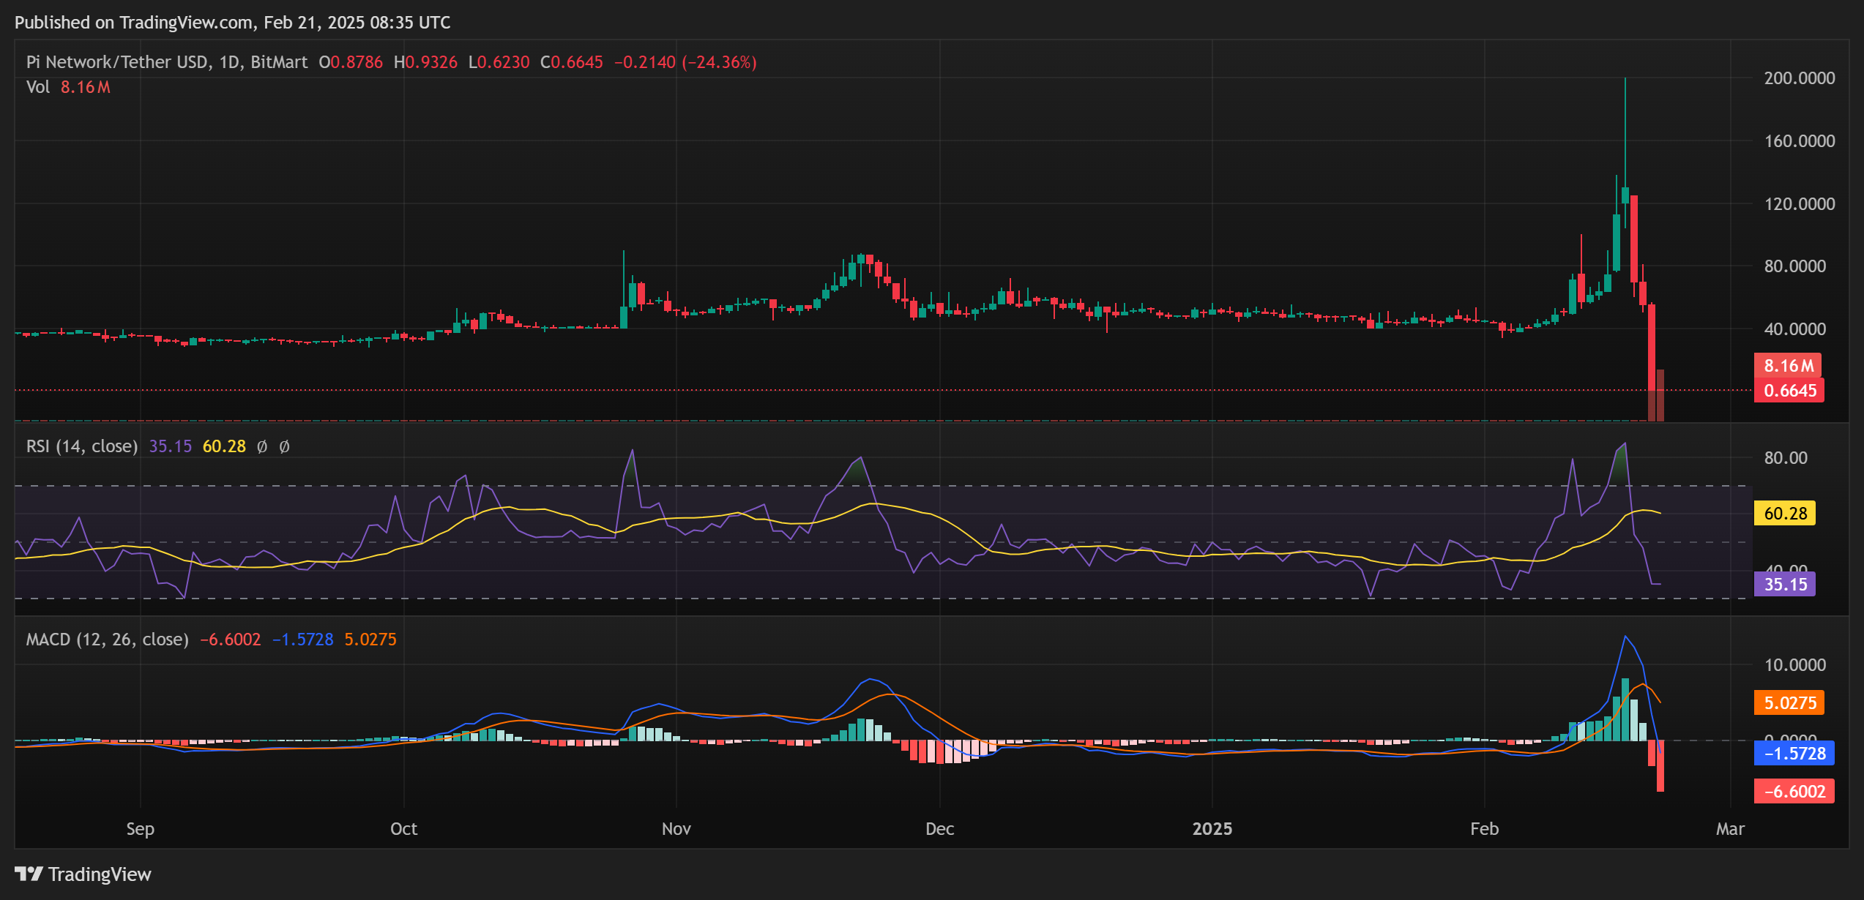This screenshot has height=900, width=1864.
Task: Select the MACD (12, 26, close) indicator legend
Action: tap(107, 640)
